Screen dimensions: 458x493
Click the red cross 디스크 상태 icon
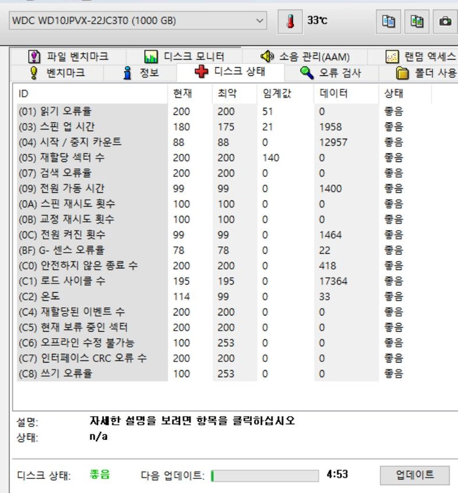(x=201, y=71)
